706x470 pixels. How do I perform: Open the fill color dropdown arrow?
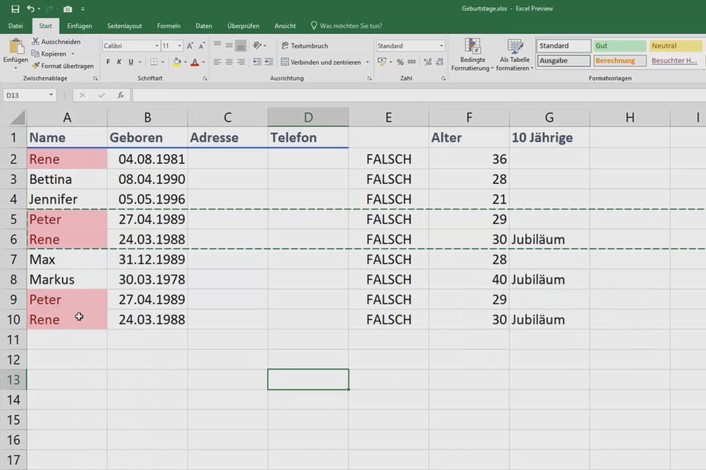pyautogui.click(x=185, y=62)
